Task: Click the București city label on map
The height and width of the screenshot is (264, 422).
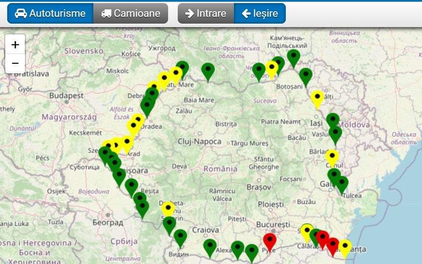Action: pyautogui.click(x=273, y=224)
